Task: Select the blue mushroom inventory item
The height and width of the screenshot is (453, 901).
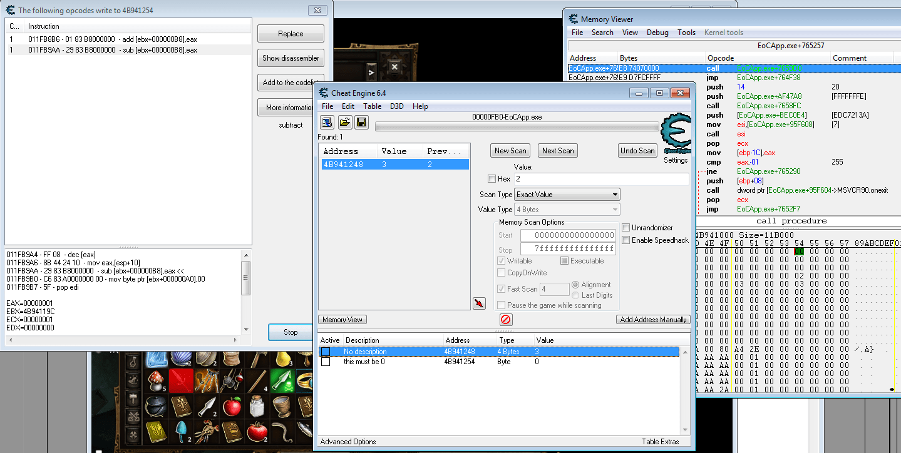Action: click(x=182, y=432)
